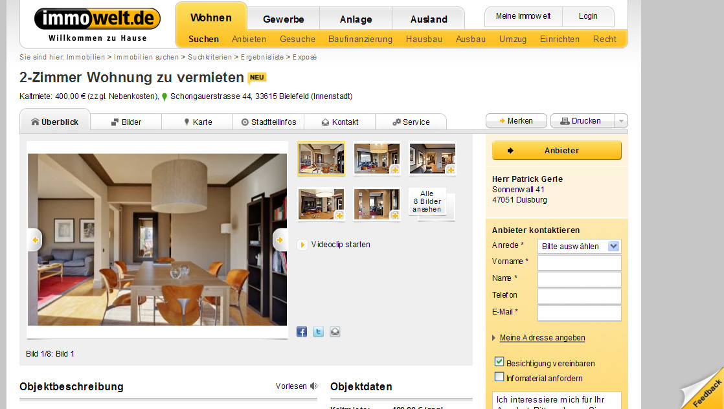
Task: View all 8 images
Action: click(427, 202)
